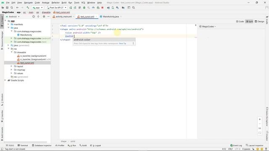Open the Profiler gauge icon in toolbar
Image resolution: width=269 pixels, height=151 pixels.
click(93, 8)
